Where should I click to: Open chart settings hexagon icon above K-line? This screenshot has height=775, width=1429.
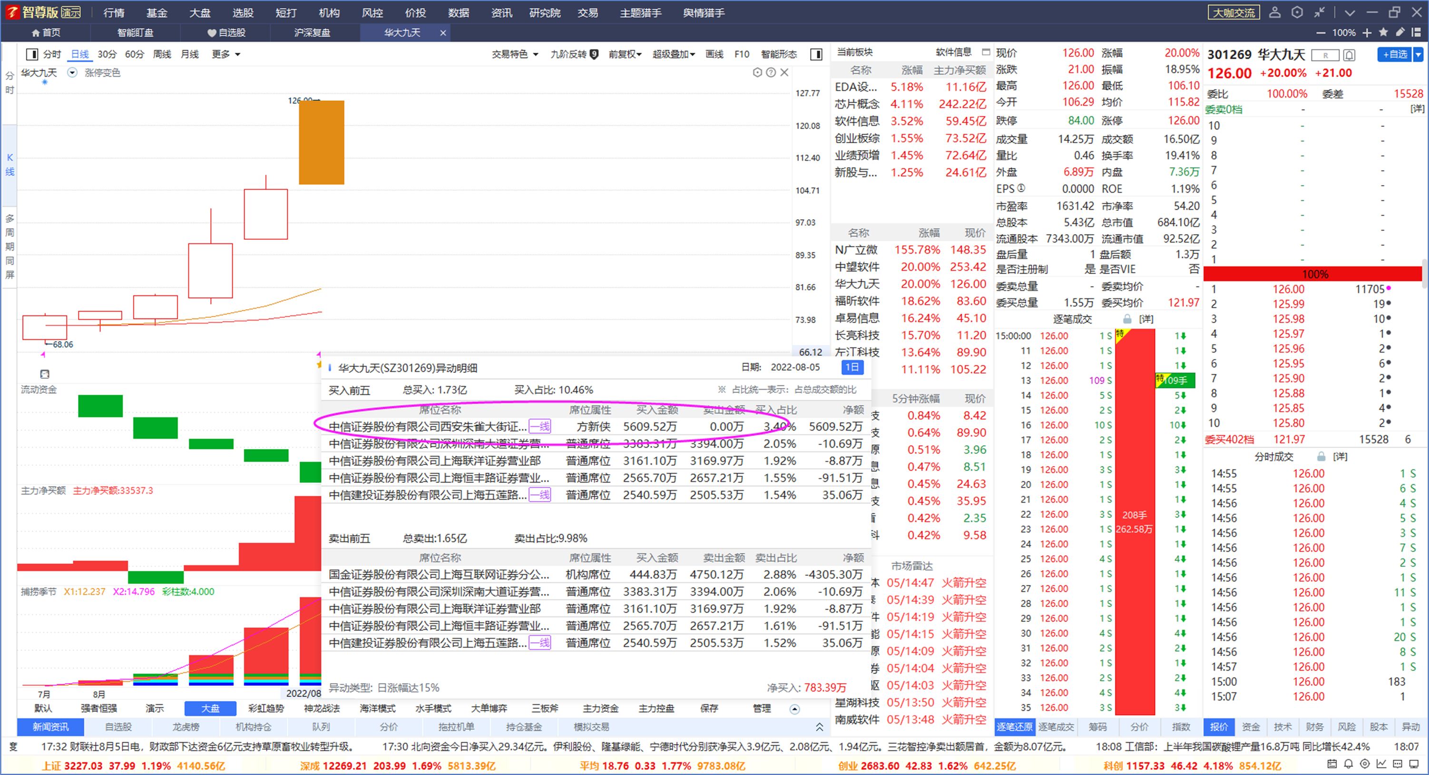click(757, 72)
